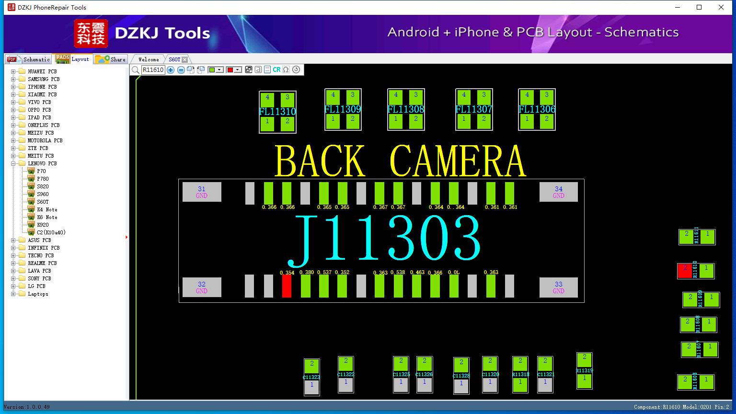Viewport: 736px width, 414px height.
Task: Click the circular reset view icon
Action: [296, 69]
